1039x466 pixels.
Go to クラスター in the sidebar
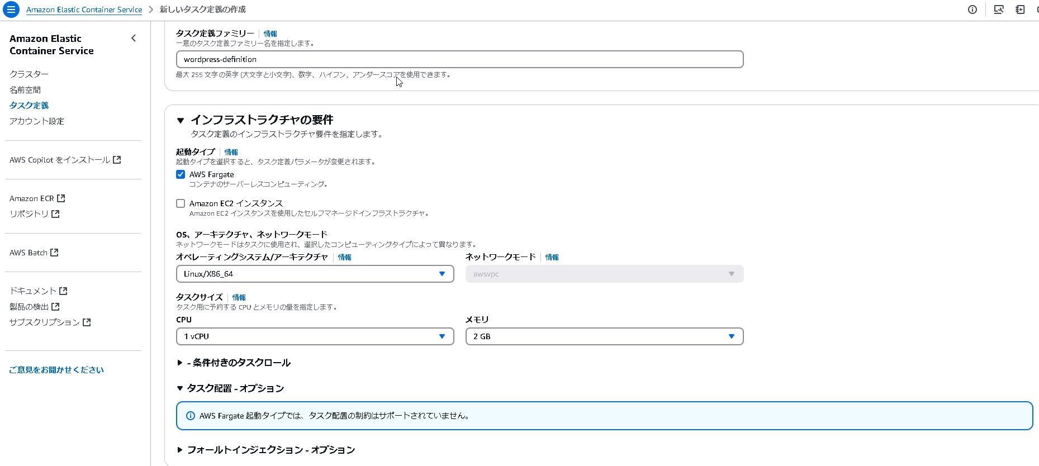pyautogui.click(x=29, y=74)
